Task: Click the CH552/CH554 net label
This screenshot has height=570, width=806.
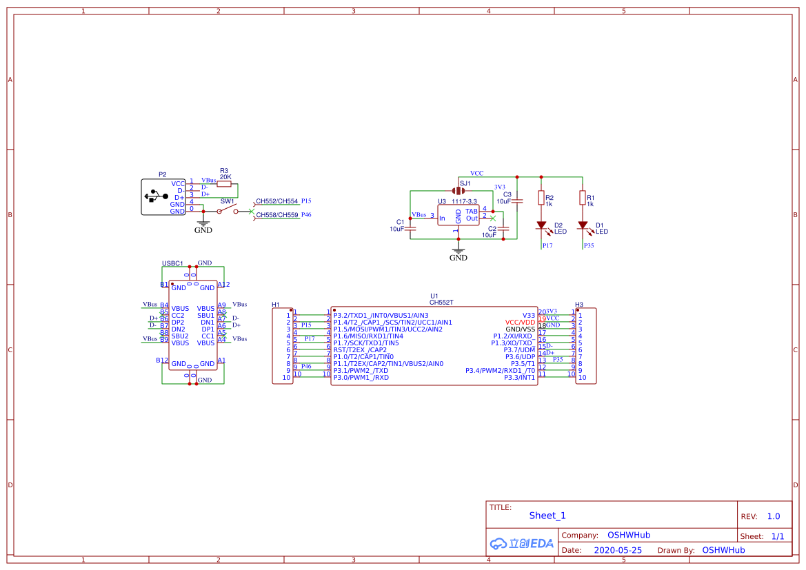Action: pyautogui.click(x=277, y=201)
